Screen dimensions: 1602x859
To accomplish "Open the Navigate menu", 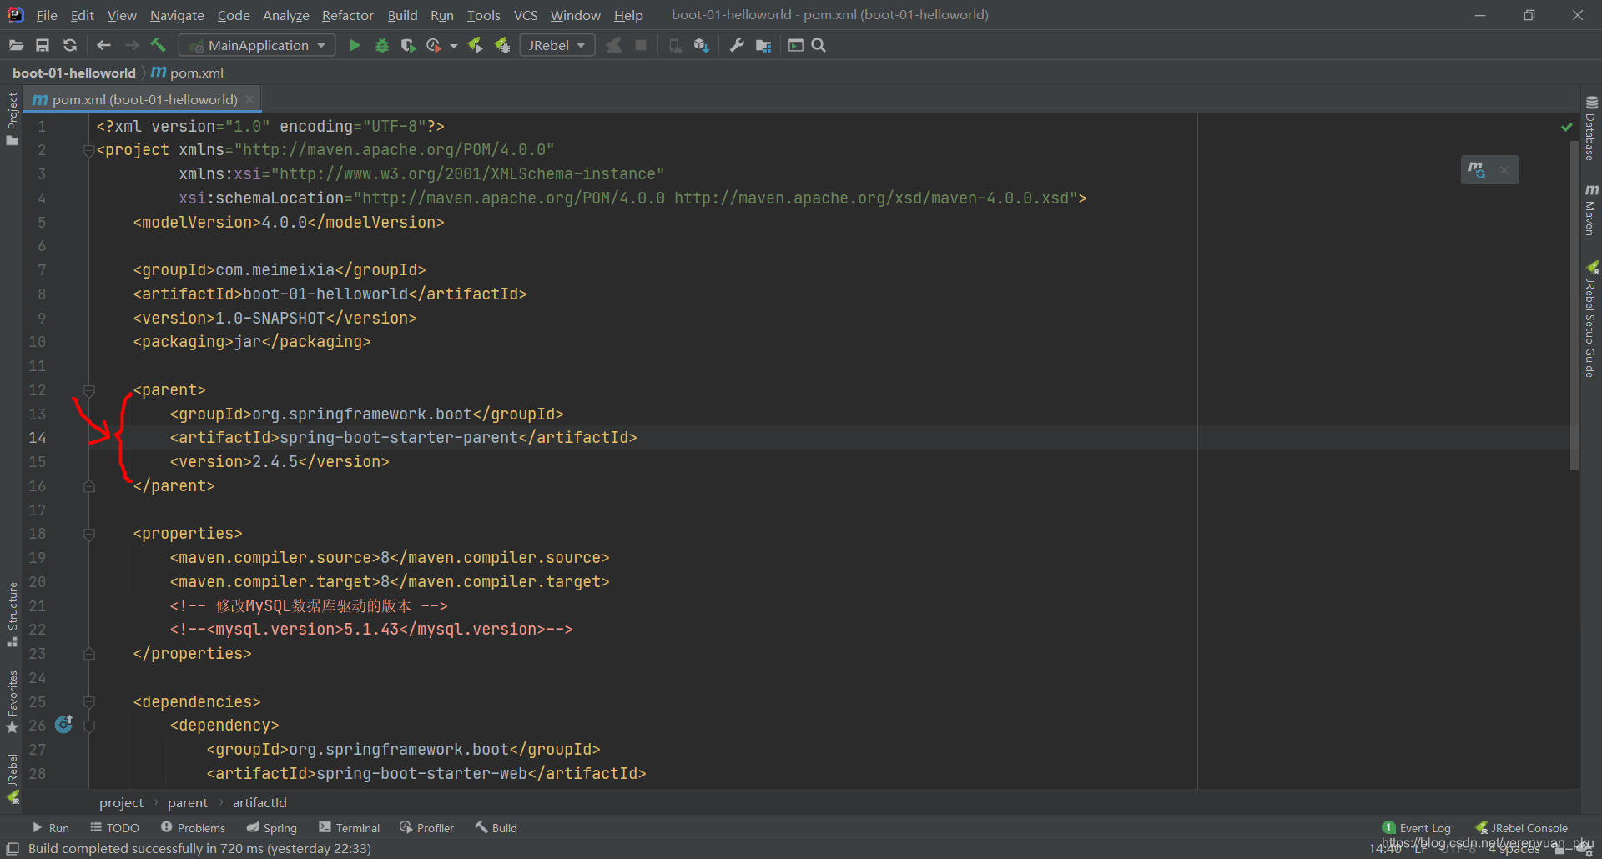I will [x=177, y=15].
